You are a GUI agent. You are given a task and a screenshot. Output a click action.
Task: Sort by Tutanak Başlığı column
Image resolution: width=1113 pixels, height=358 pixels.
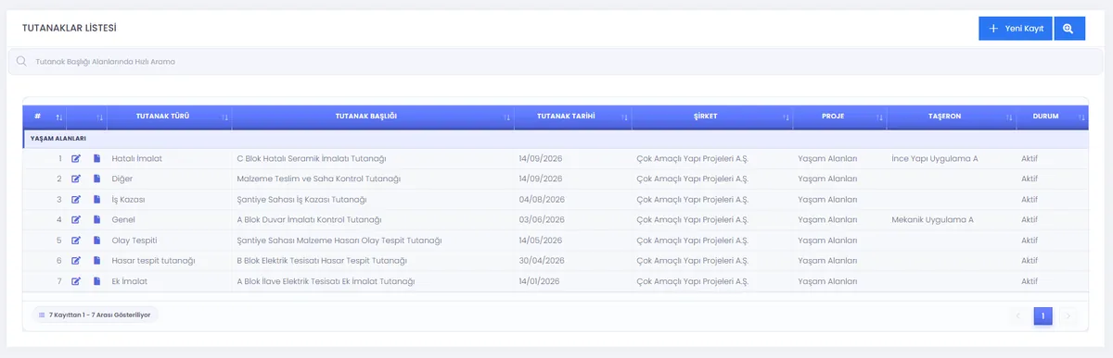point(373,117)
